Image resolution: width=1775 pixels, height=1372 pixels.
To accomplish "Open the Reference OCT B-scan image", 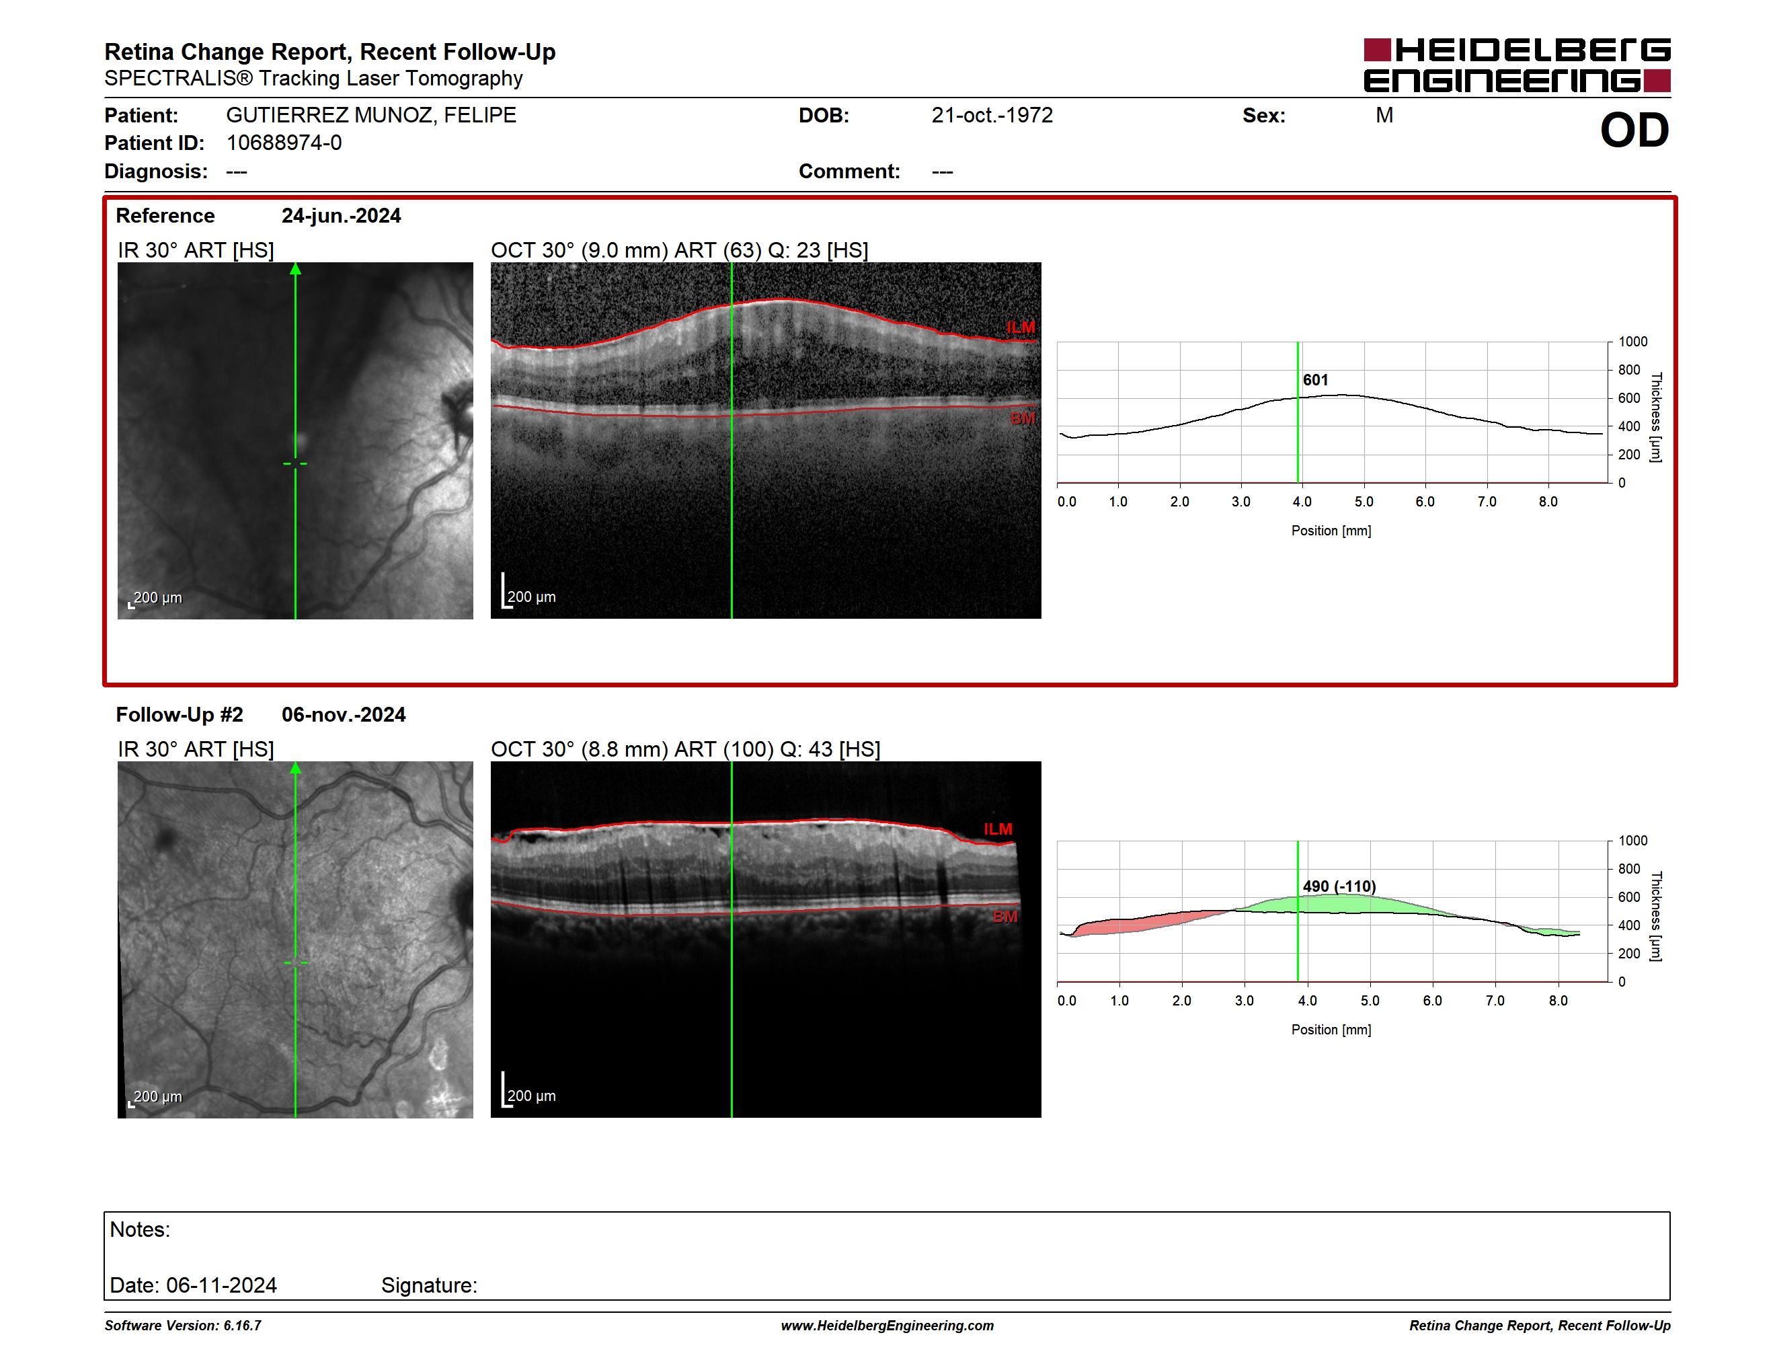I will pos(766,441).
